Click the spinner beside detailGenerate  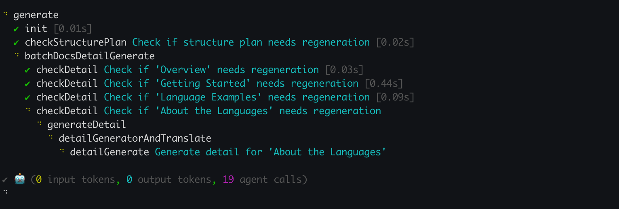point(62,151)
